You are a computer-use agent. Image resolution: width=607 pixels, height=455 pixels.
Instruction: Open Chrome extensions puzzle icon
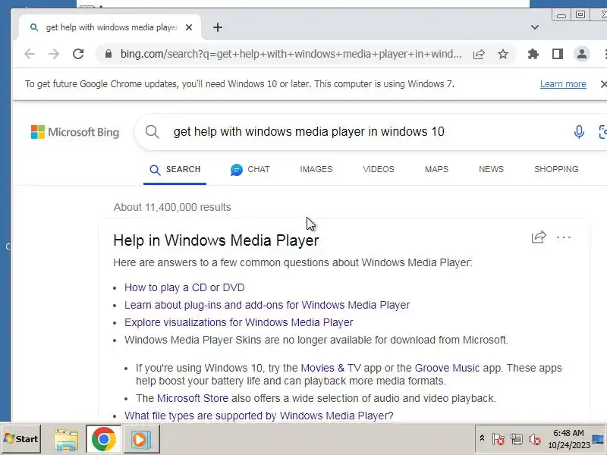click(x=533, y=54)
